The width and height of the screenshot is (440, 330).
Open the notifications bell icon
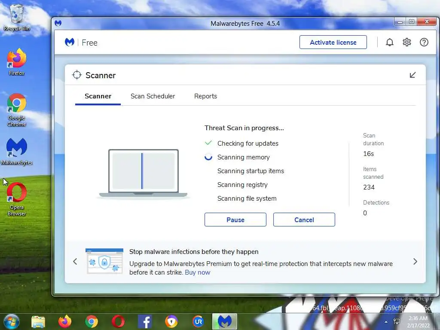point(389,43)
